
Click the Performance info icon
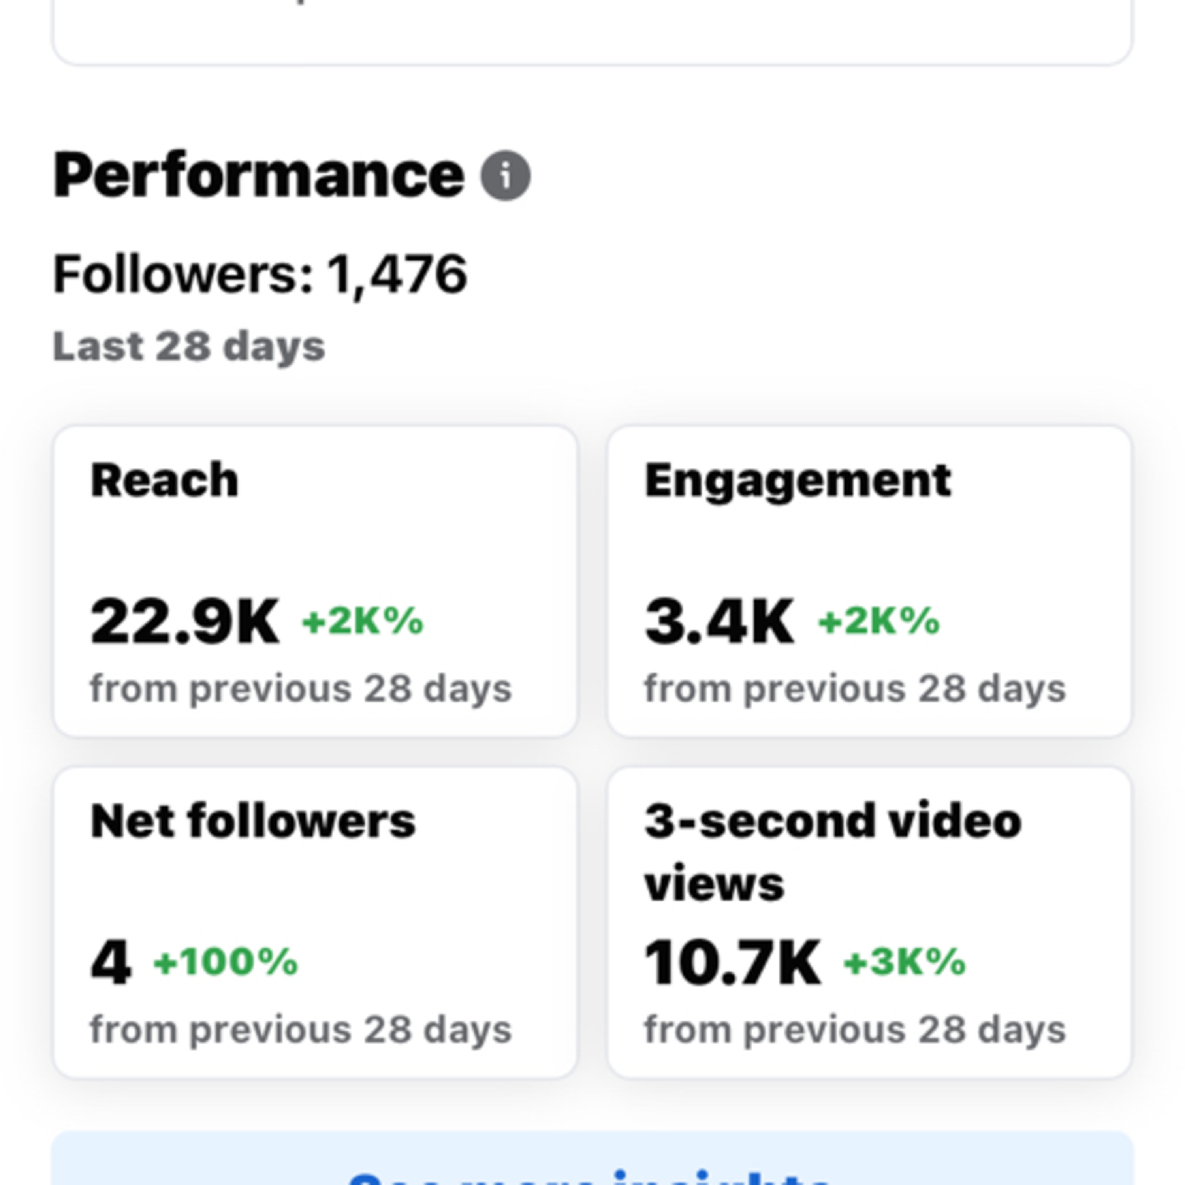pyautogui.click(x=506, y=175)
